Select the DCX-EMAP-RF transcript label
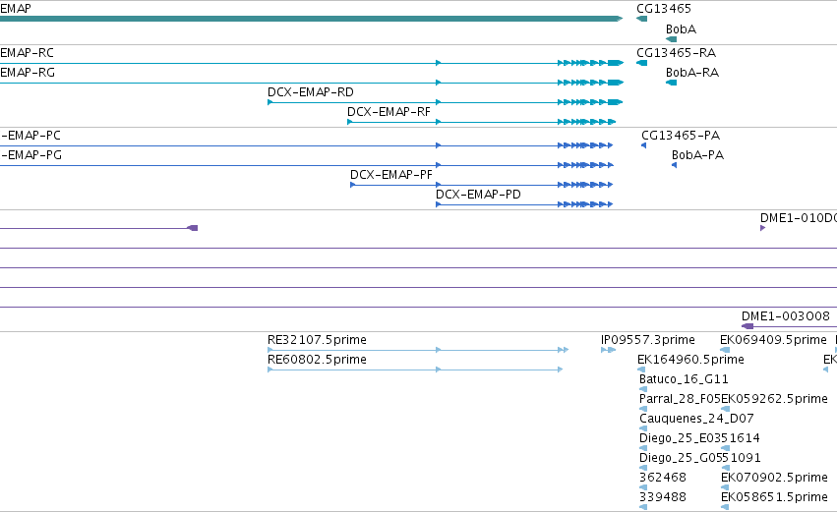The image size is (837, 512). [x=389, y=112]
